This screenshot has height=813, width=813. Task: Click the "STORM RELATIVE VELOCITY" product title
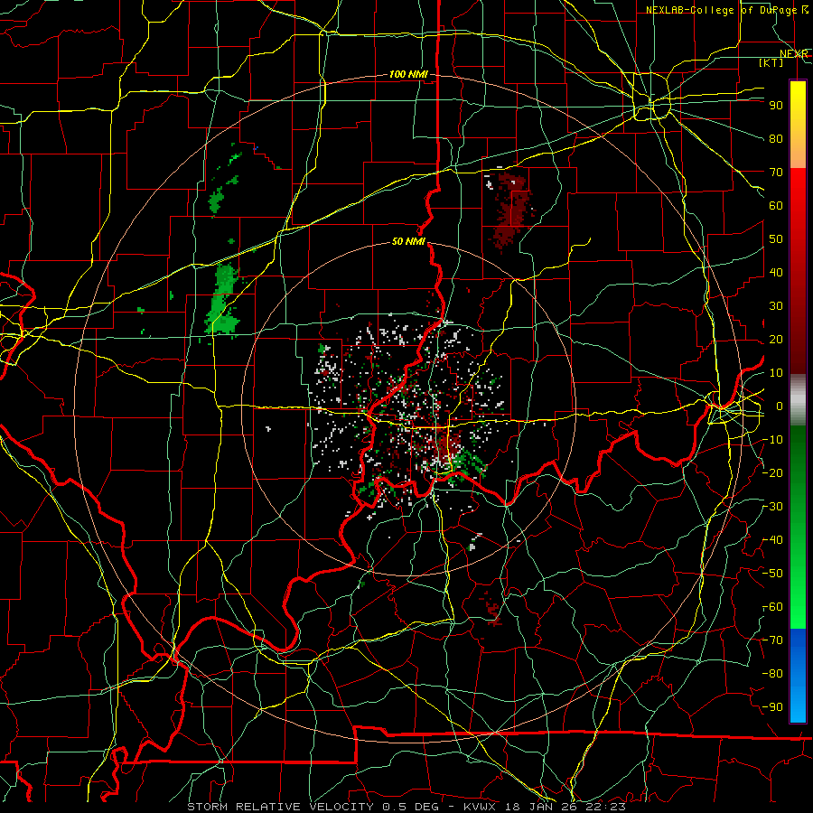[280, 807]
